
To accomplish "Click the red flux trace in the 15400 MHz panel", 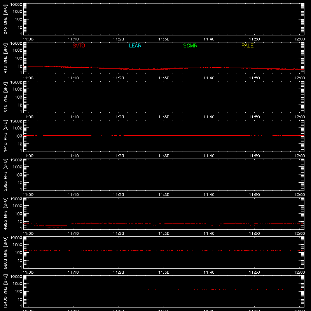I will click(x=164, y=289).
